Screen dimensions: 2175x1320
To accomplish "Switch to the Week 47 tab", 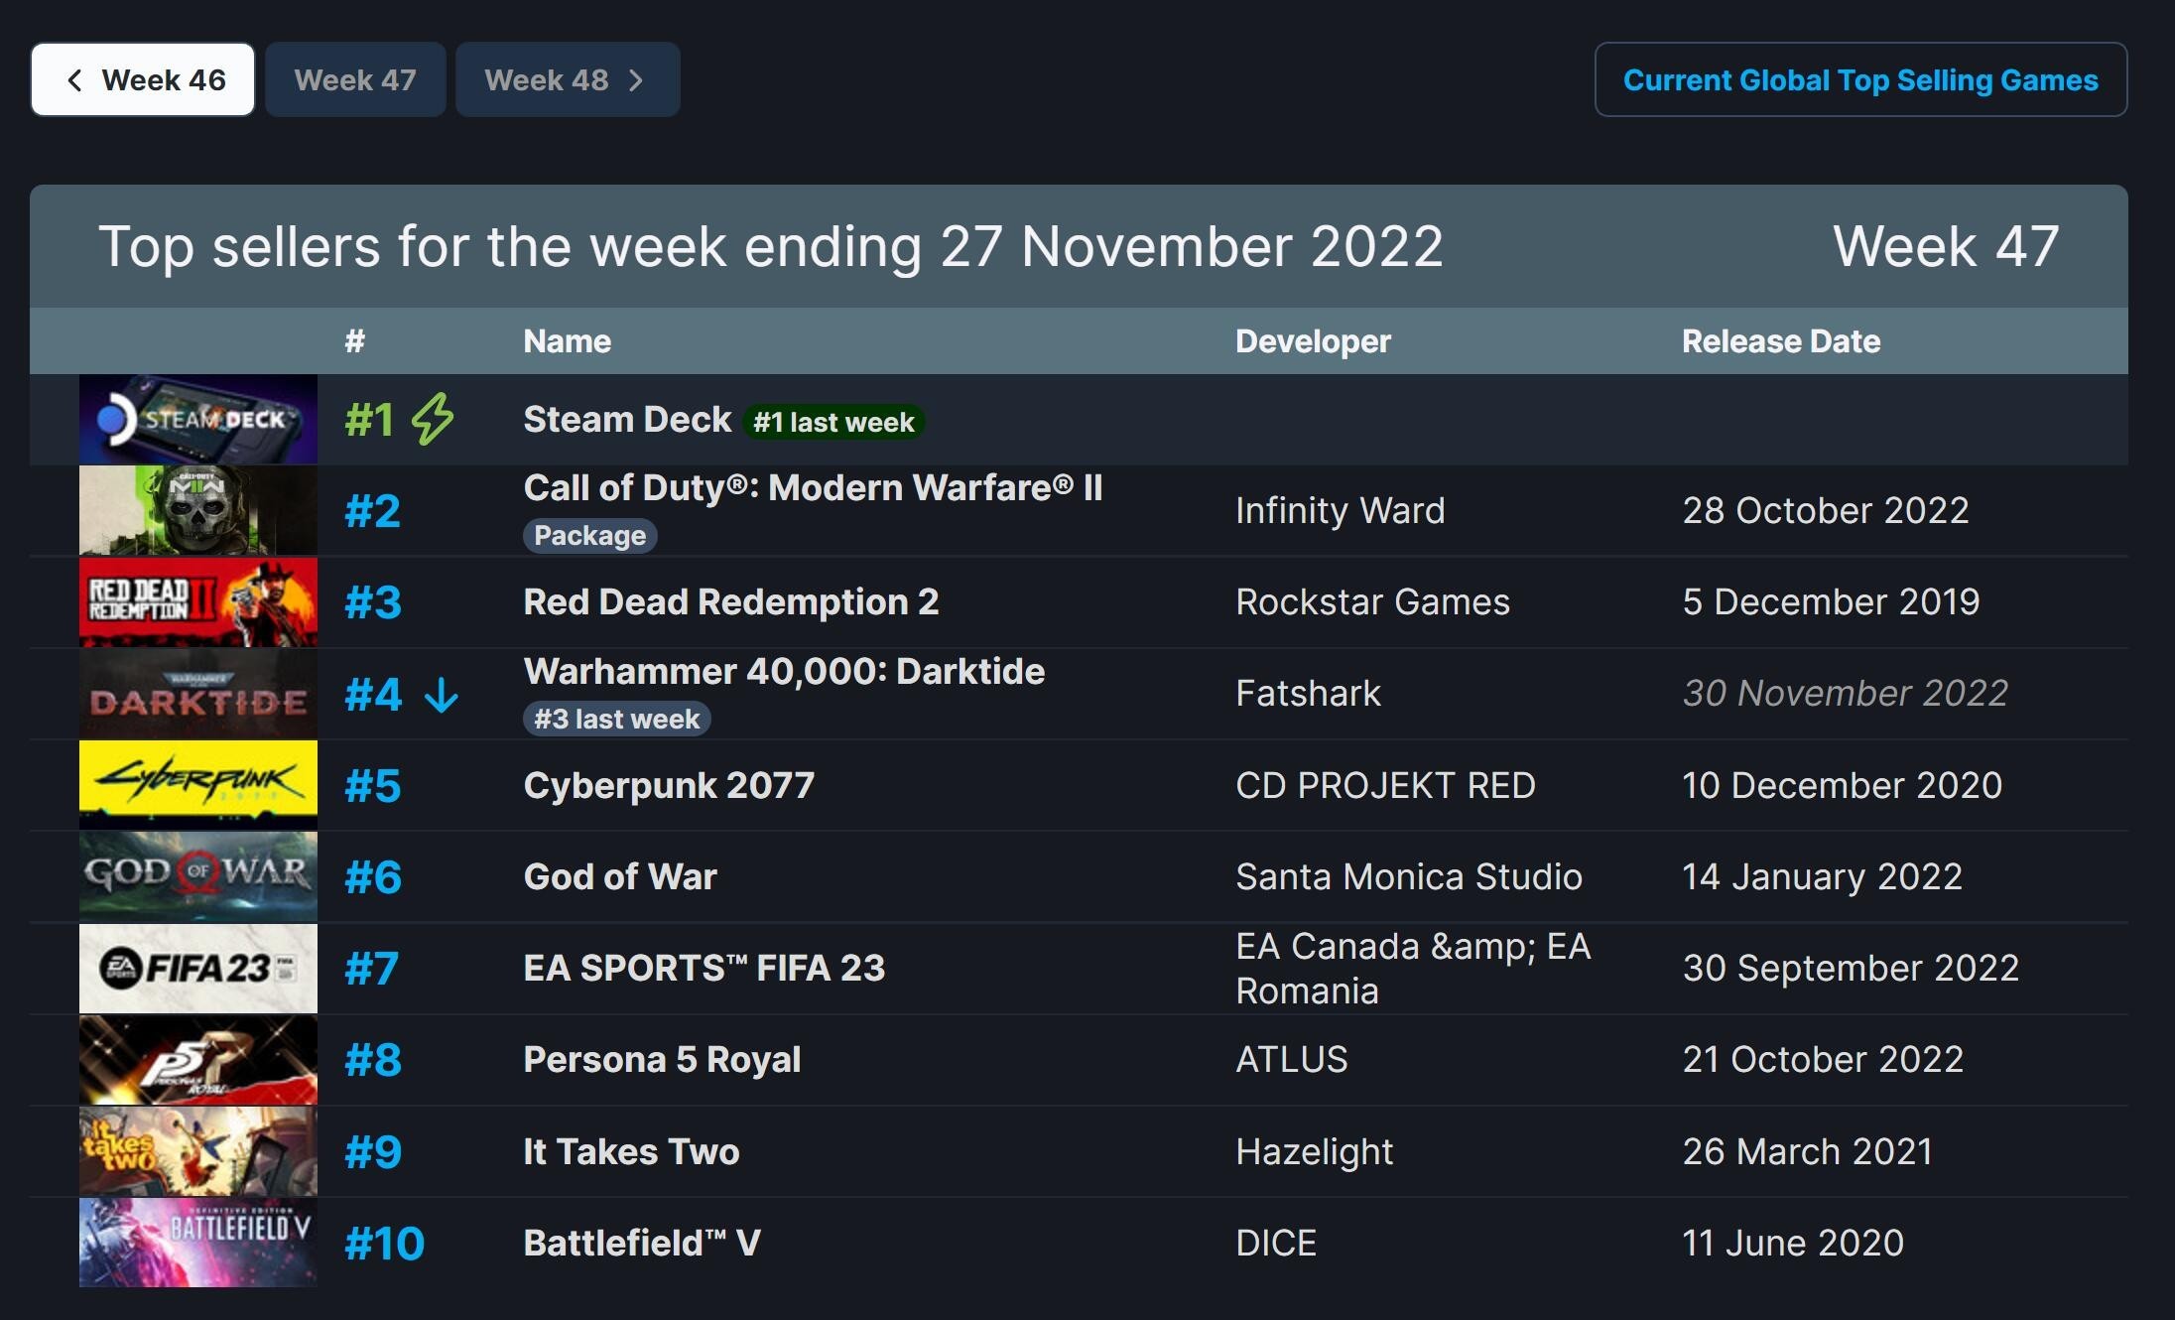I will [355, 79].
